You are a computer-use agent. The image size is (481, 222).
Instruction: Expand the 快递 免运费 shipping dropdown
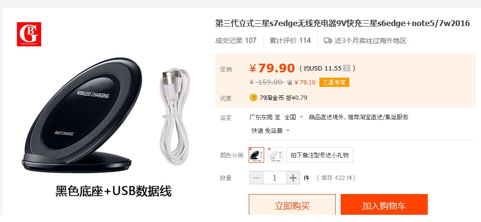coord(271,131)
